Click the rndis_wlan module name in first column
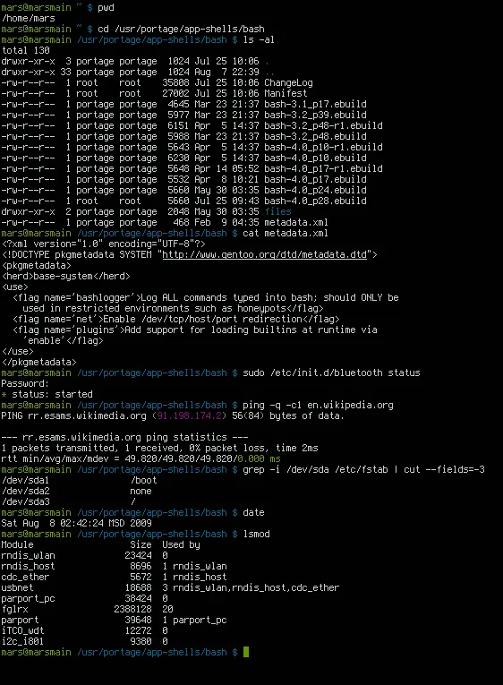This screenshot has width=503, height=685. 28,556
